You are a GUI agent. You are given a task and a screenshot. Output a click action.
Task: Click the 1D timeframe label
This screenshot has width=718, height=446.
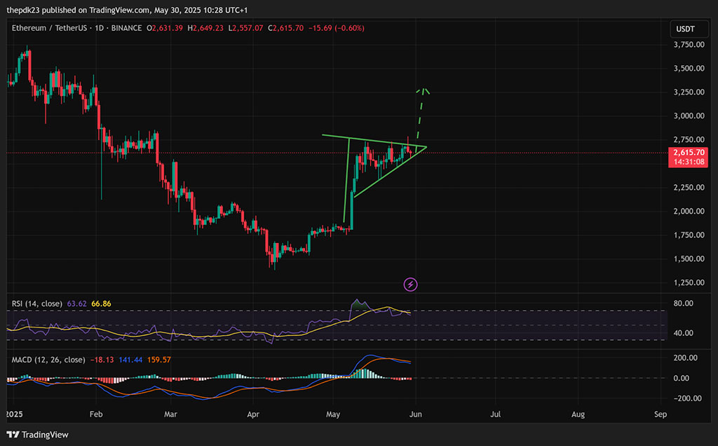click(x=99, y=28)
